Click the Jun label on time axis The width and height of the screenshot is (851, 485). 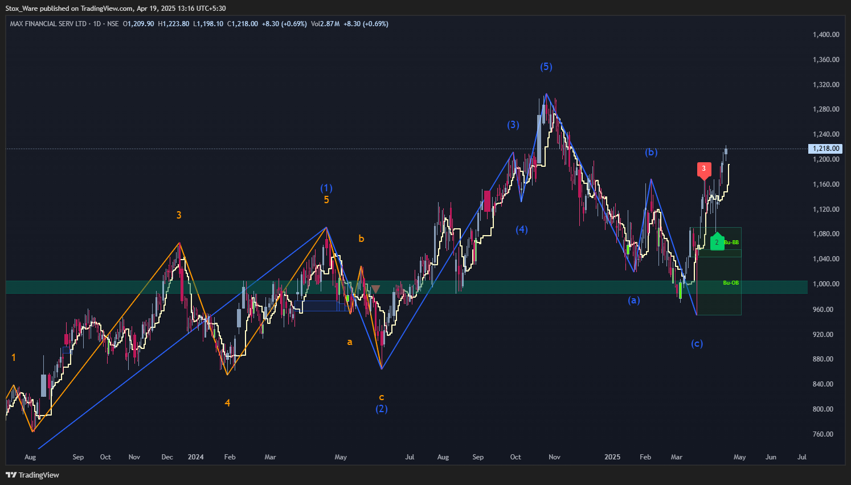pyautogui.click(x=771, y=457)
